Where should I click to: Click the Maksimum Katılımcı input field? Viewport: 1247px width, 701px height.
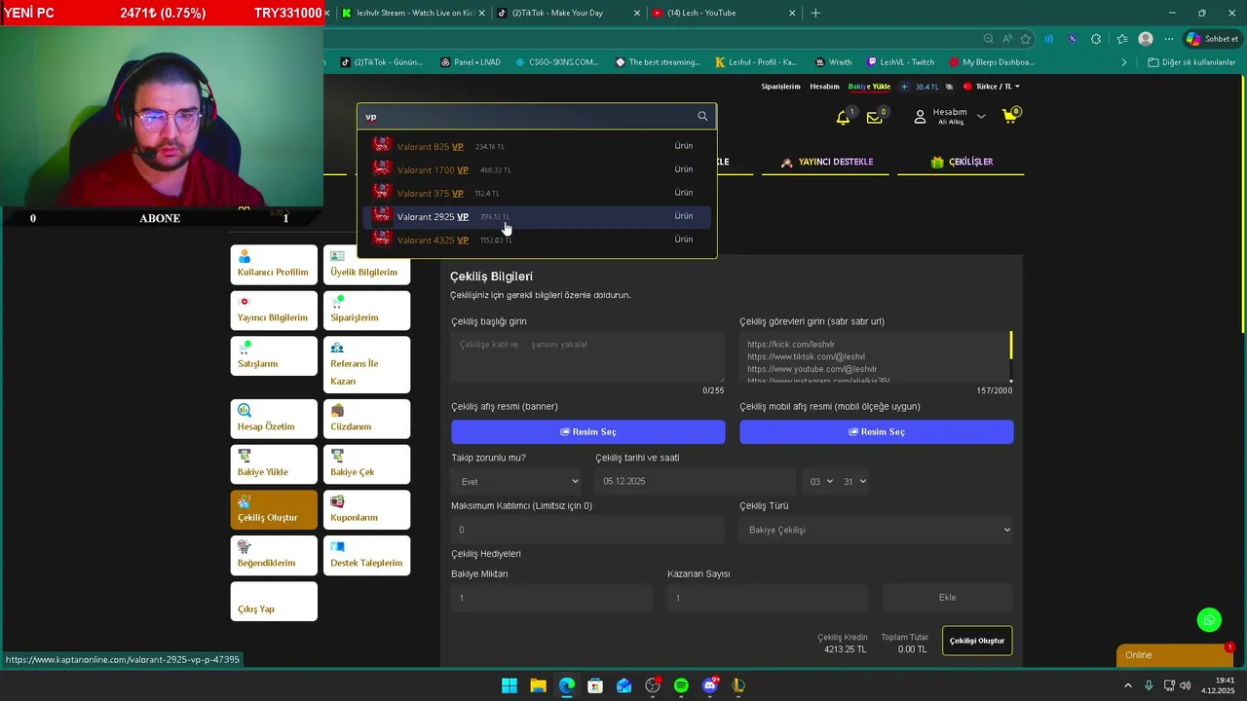tap(588, 530)
